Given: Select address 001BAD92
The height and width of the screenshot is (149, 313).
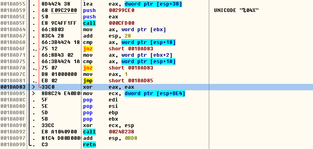Looking at the screenshot, I should [x=13, y=132].
